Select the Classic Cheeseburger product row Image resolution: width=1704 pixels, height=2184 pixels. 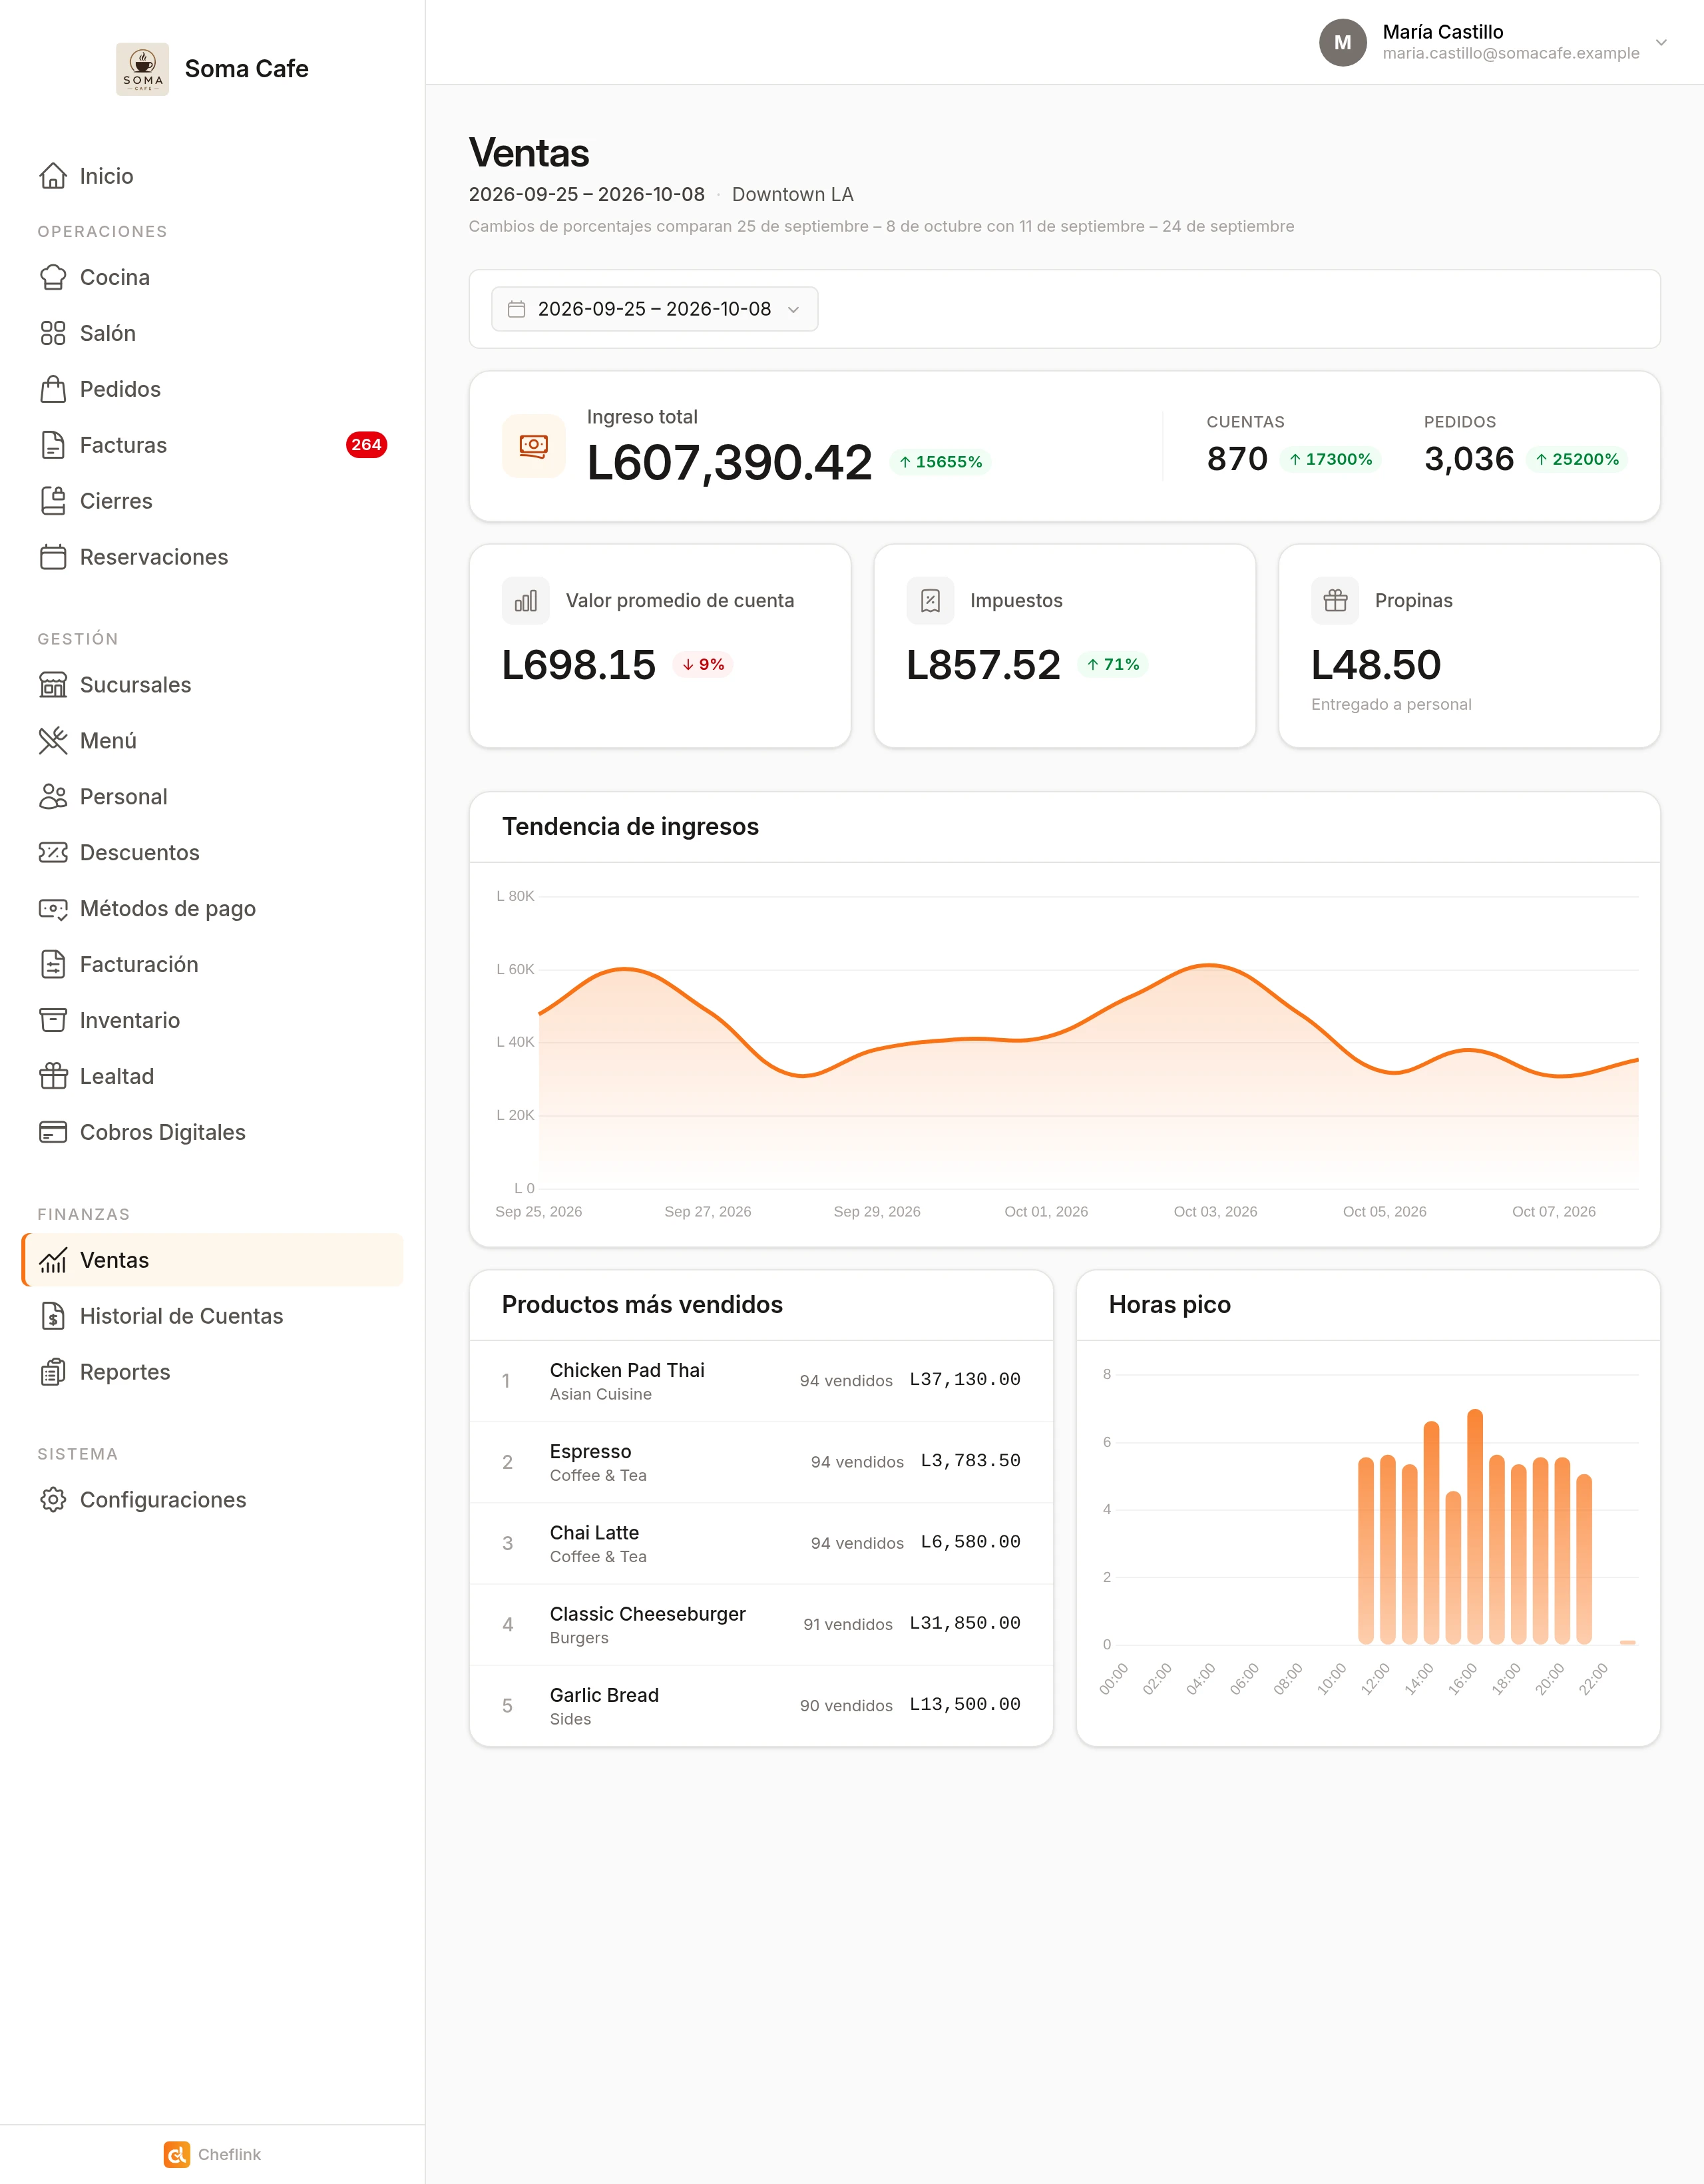(761, 1624)
